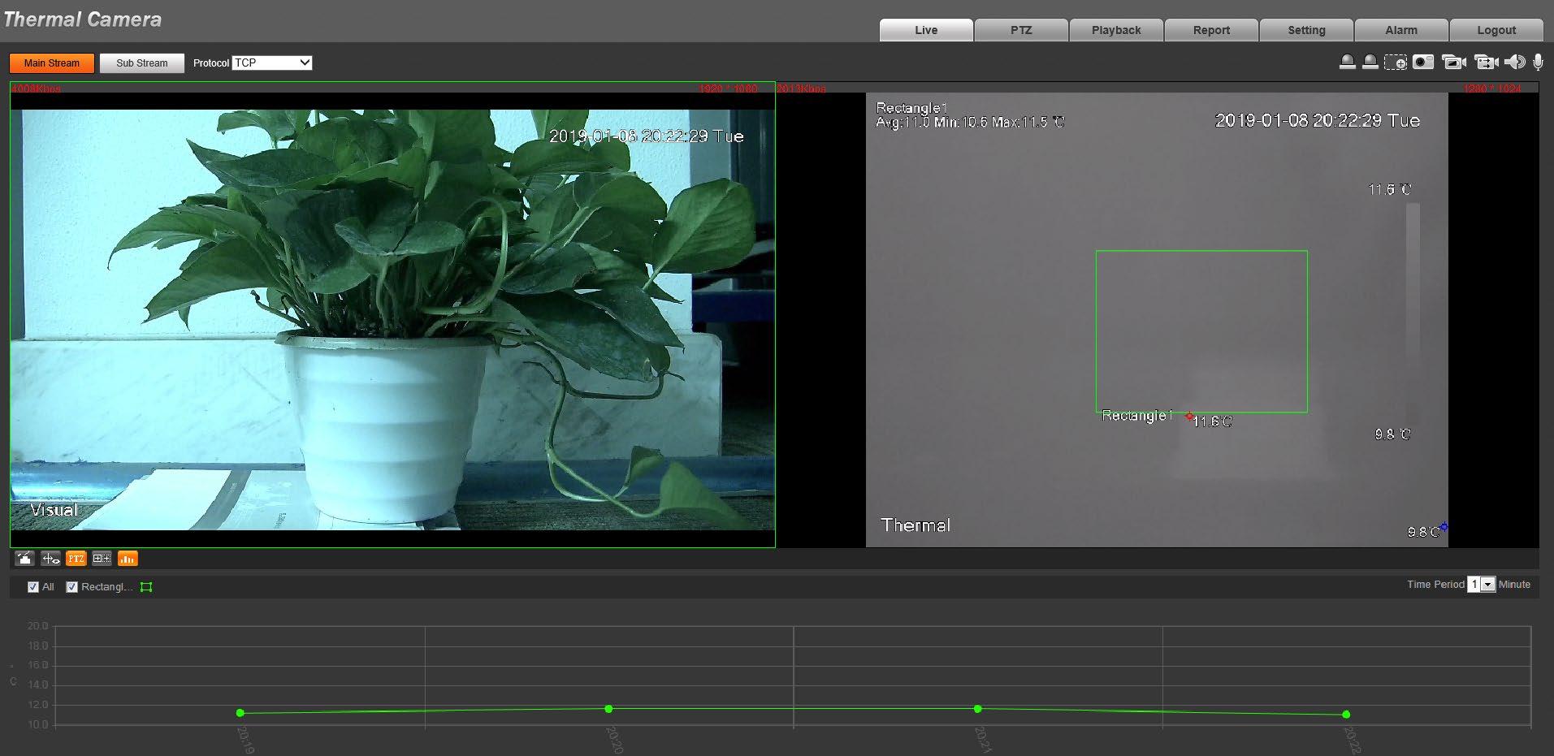Click the second alarm light icon

(x=1370, y=63)
